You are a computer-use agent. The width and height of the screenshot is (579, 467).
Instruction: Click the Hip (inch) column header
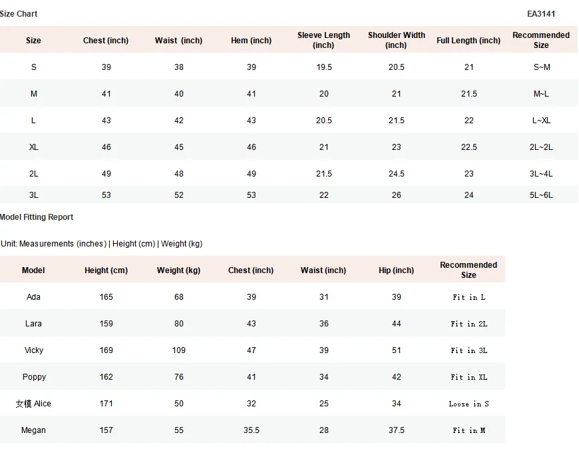pyautogui.click(x=396, y=270)
